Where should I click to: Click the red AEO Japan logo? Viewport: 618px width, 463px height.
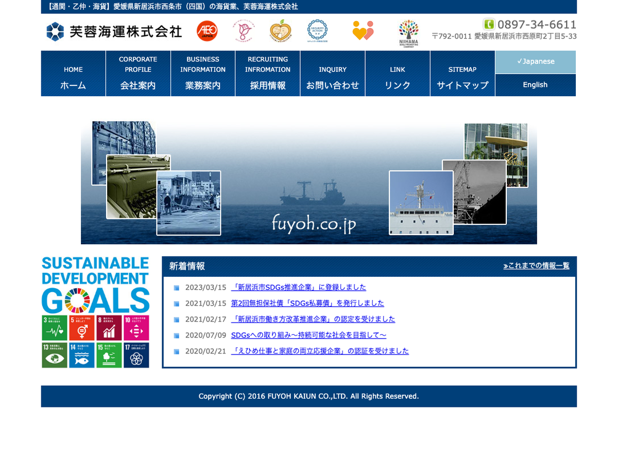[207, 31]
